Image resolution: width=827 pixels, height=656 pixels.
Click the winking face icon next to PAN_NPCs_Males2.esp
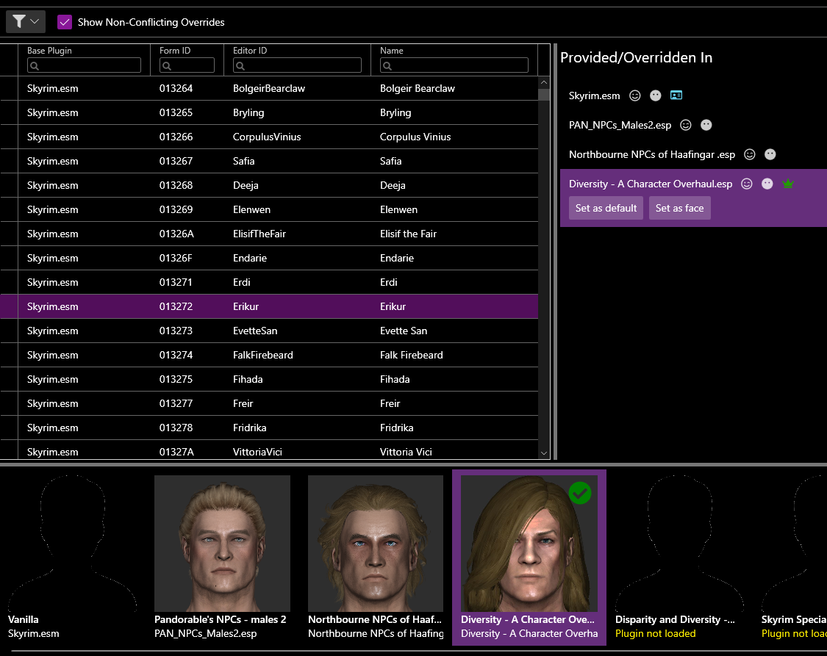point(686,125)
